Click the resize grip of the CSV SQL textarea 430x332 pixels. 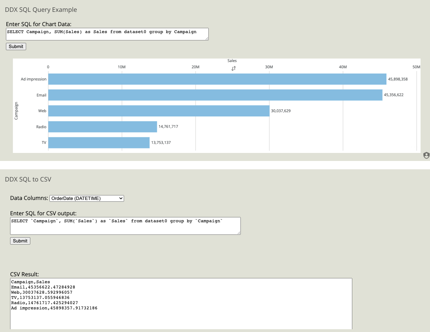[239, 233]
